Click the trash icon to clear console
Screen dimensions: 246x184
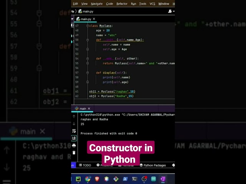click(x=74, y=153)
